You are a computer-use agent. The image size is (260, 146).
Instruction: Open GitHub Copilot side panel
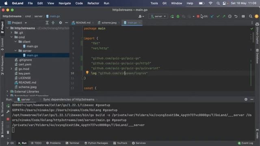coord(257,33)
